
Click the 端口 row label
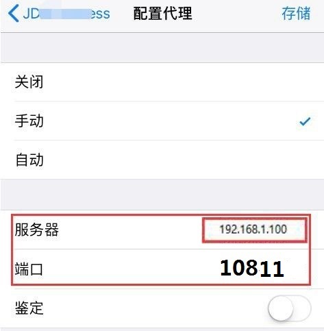(x=29, y=269)
